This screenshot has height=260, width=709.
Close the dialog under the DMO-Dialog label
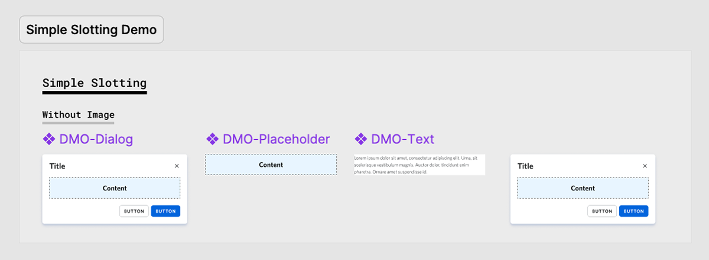177,166
